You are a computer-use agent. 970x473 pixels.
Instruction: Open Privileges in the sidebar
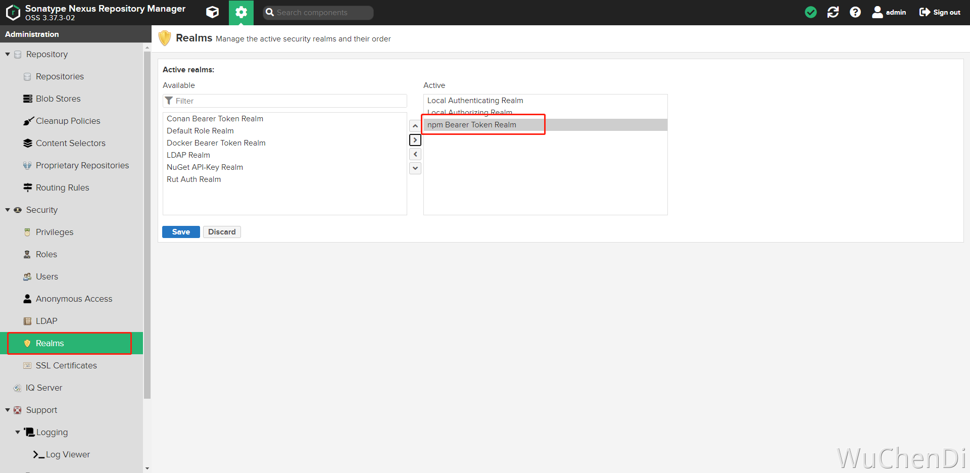coord(55,232)
